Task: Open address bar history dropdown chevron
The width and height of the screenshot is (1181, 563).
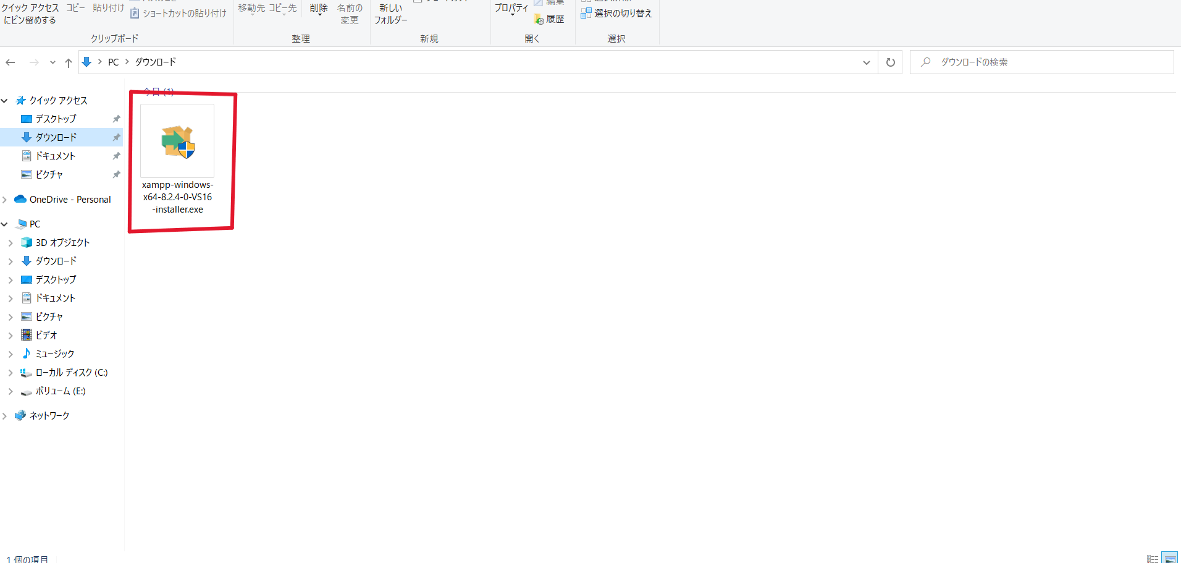Action: 867,62
